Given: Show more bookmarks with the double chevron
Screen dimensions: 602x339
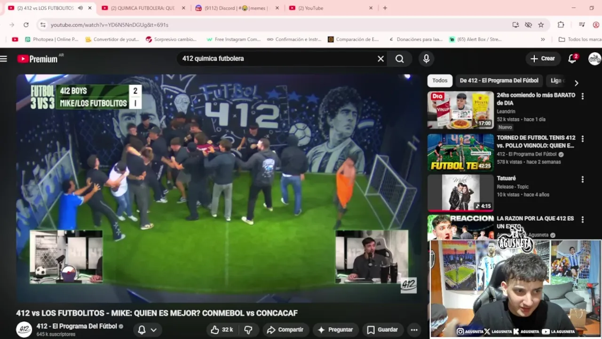Looking at the screenshot, I should click(543, 40).
